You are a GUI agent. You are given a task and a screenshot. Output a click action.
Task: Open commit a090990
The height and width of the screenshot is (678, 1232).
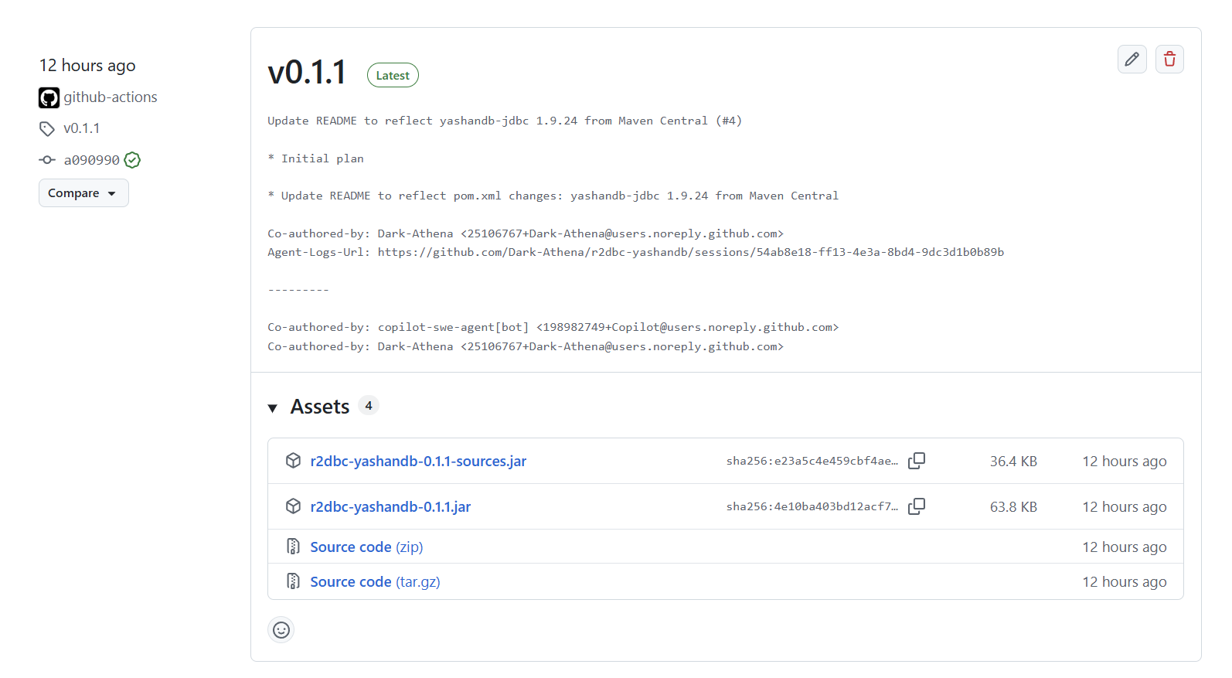91,160
